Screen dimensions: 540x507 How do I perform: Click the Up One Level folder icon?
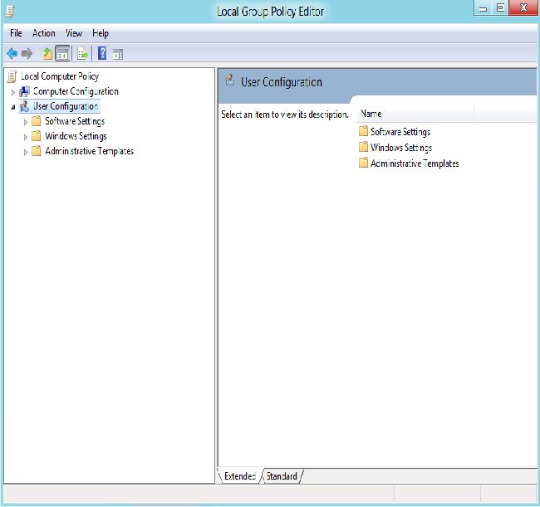[x=47, y=54]
